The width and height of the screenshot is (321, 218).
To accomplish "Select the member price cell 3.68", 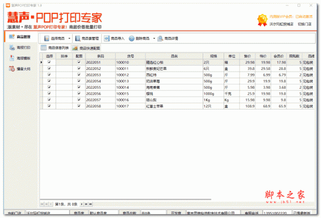I will pos(279,87).
